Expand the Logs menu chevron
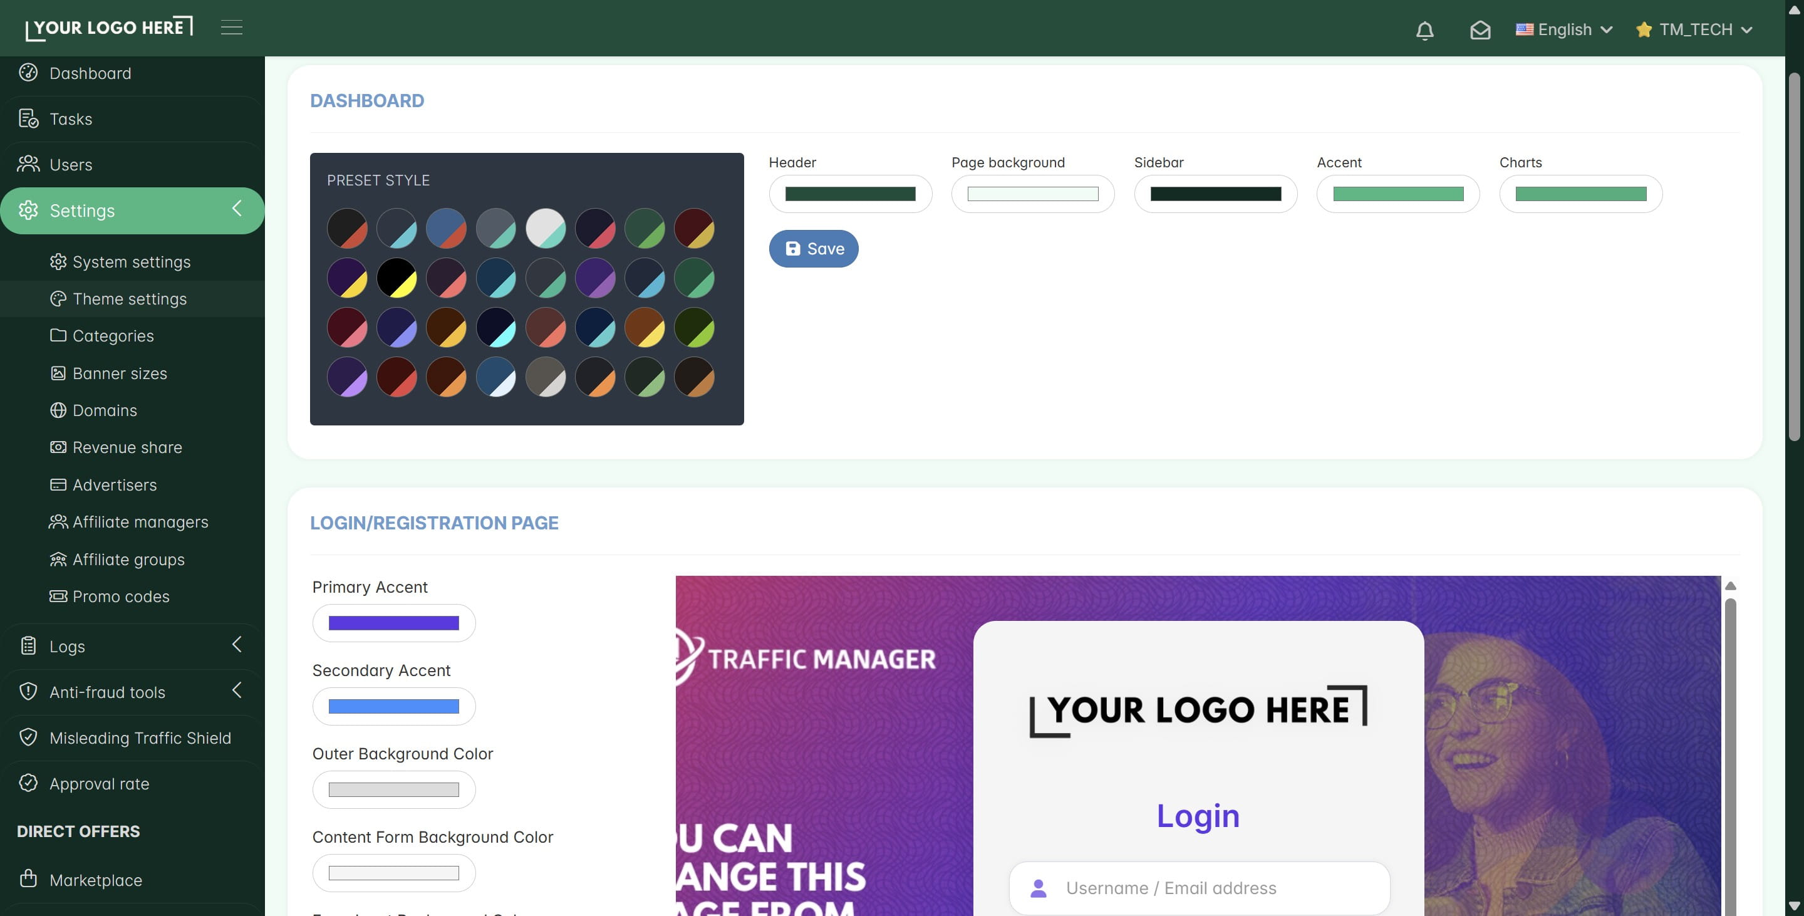Screen dimensions: 1804x916 [x=237, y=644]
